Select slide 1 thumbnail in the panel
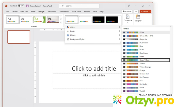Screen dimensions: 174x107 pos(18,37)
